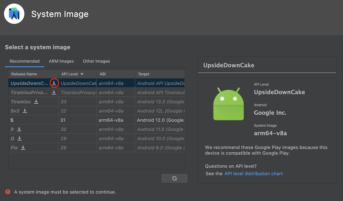Click the UpsideDownCake details panel title

click(229, 65)
